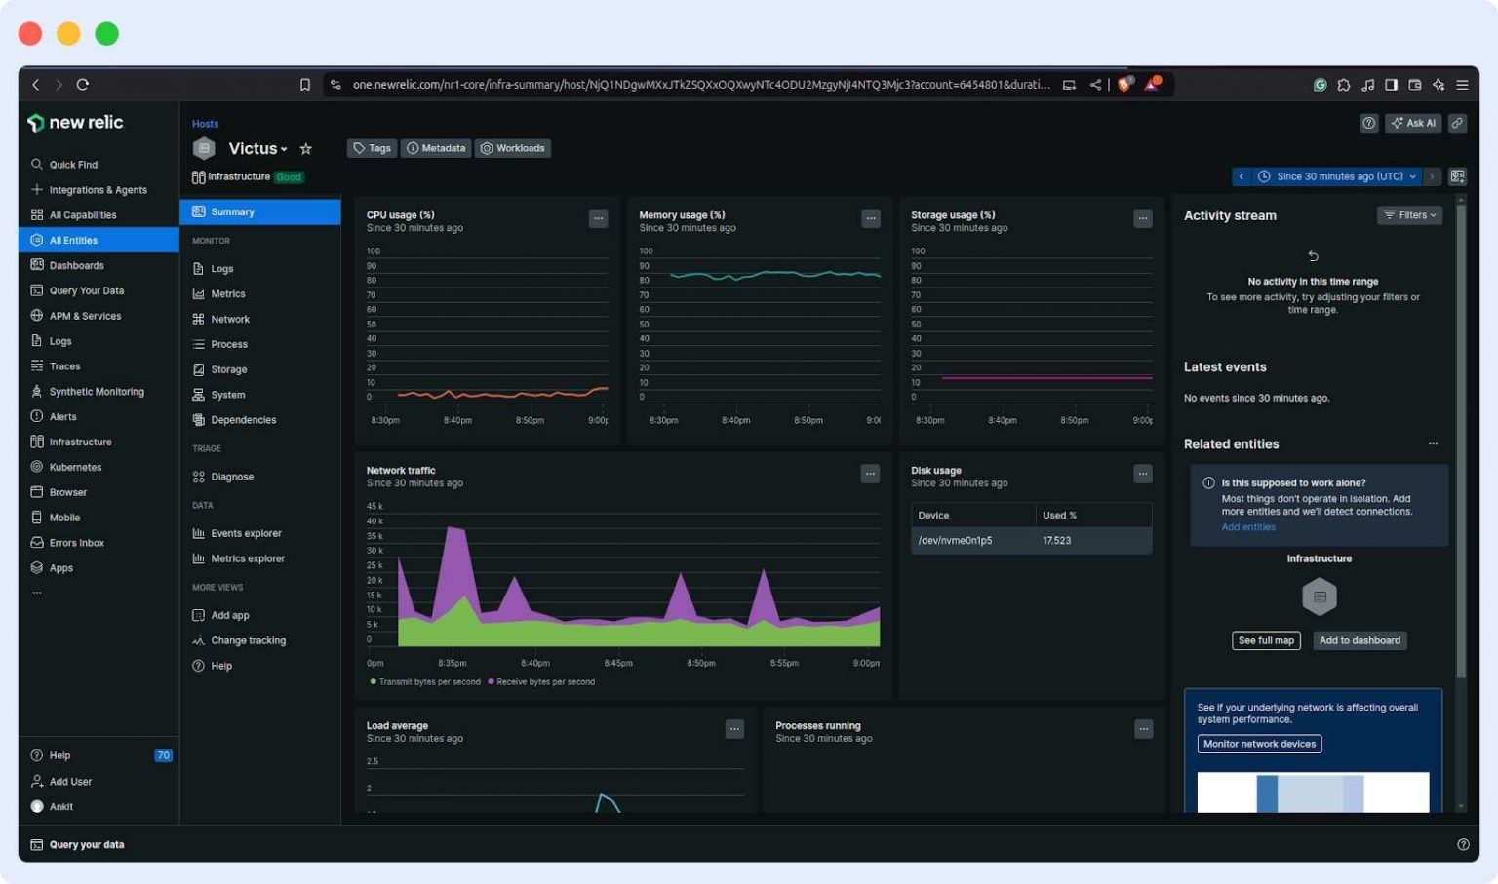The height and width of the screenshot is (884, 1498).
Task: Open the Process monitor view
Action: coord(229,344)
